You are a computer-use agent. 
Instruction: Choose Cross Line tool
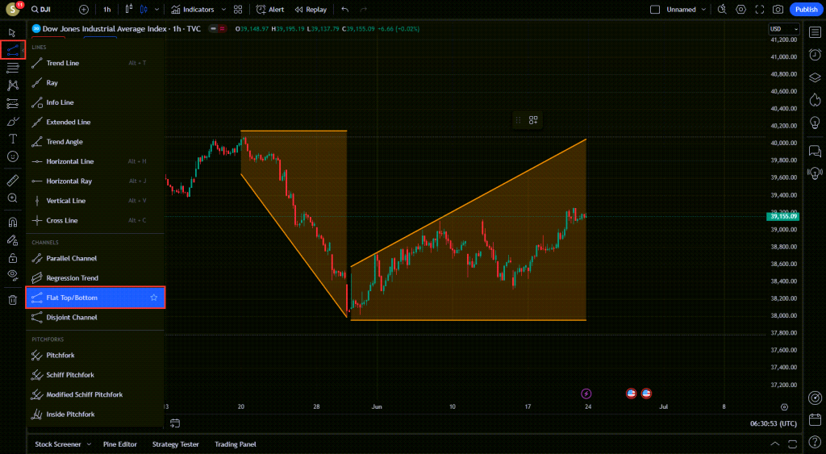(x=95, y=220)
